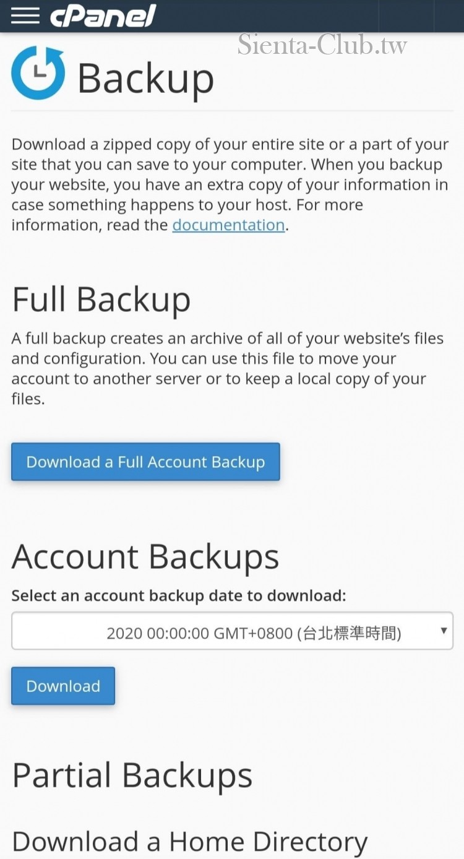
Task: Click the Backup page title
Action: [x=145, y=78]
